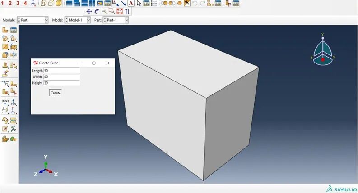The height and width of the screenshot is (193, 358).
Task: Toggle shaded render style
Action: pyautogui.click(x=59, y=3)
